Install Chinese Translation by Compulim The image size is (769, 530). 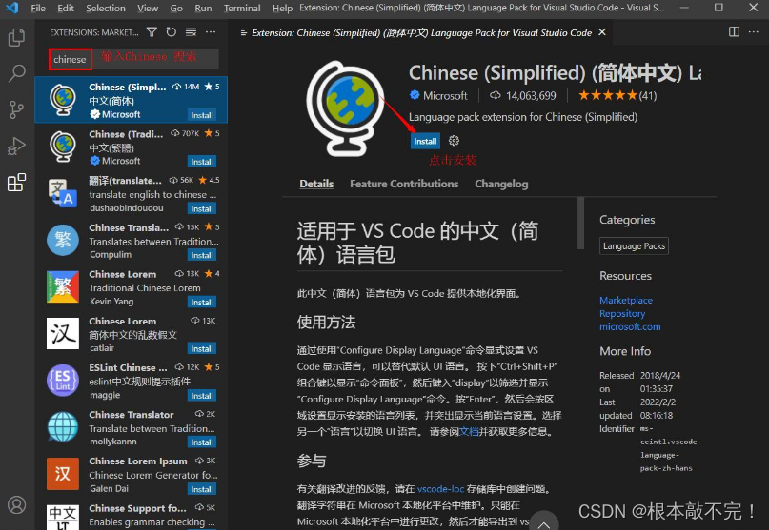coord(202,255)
